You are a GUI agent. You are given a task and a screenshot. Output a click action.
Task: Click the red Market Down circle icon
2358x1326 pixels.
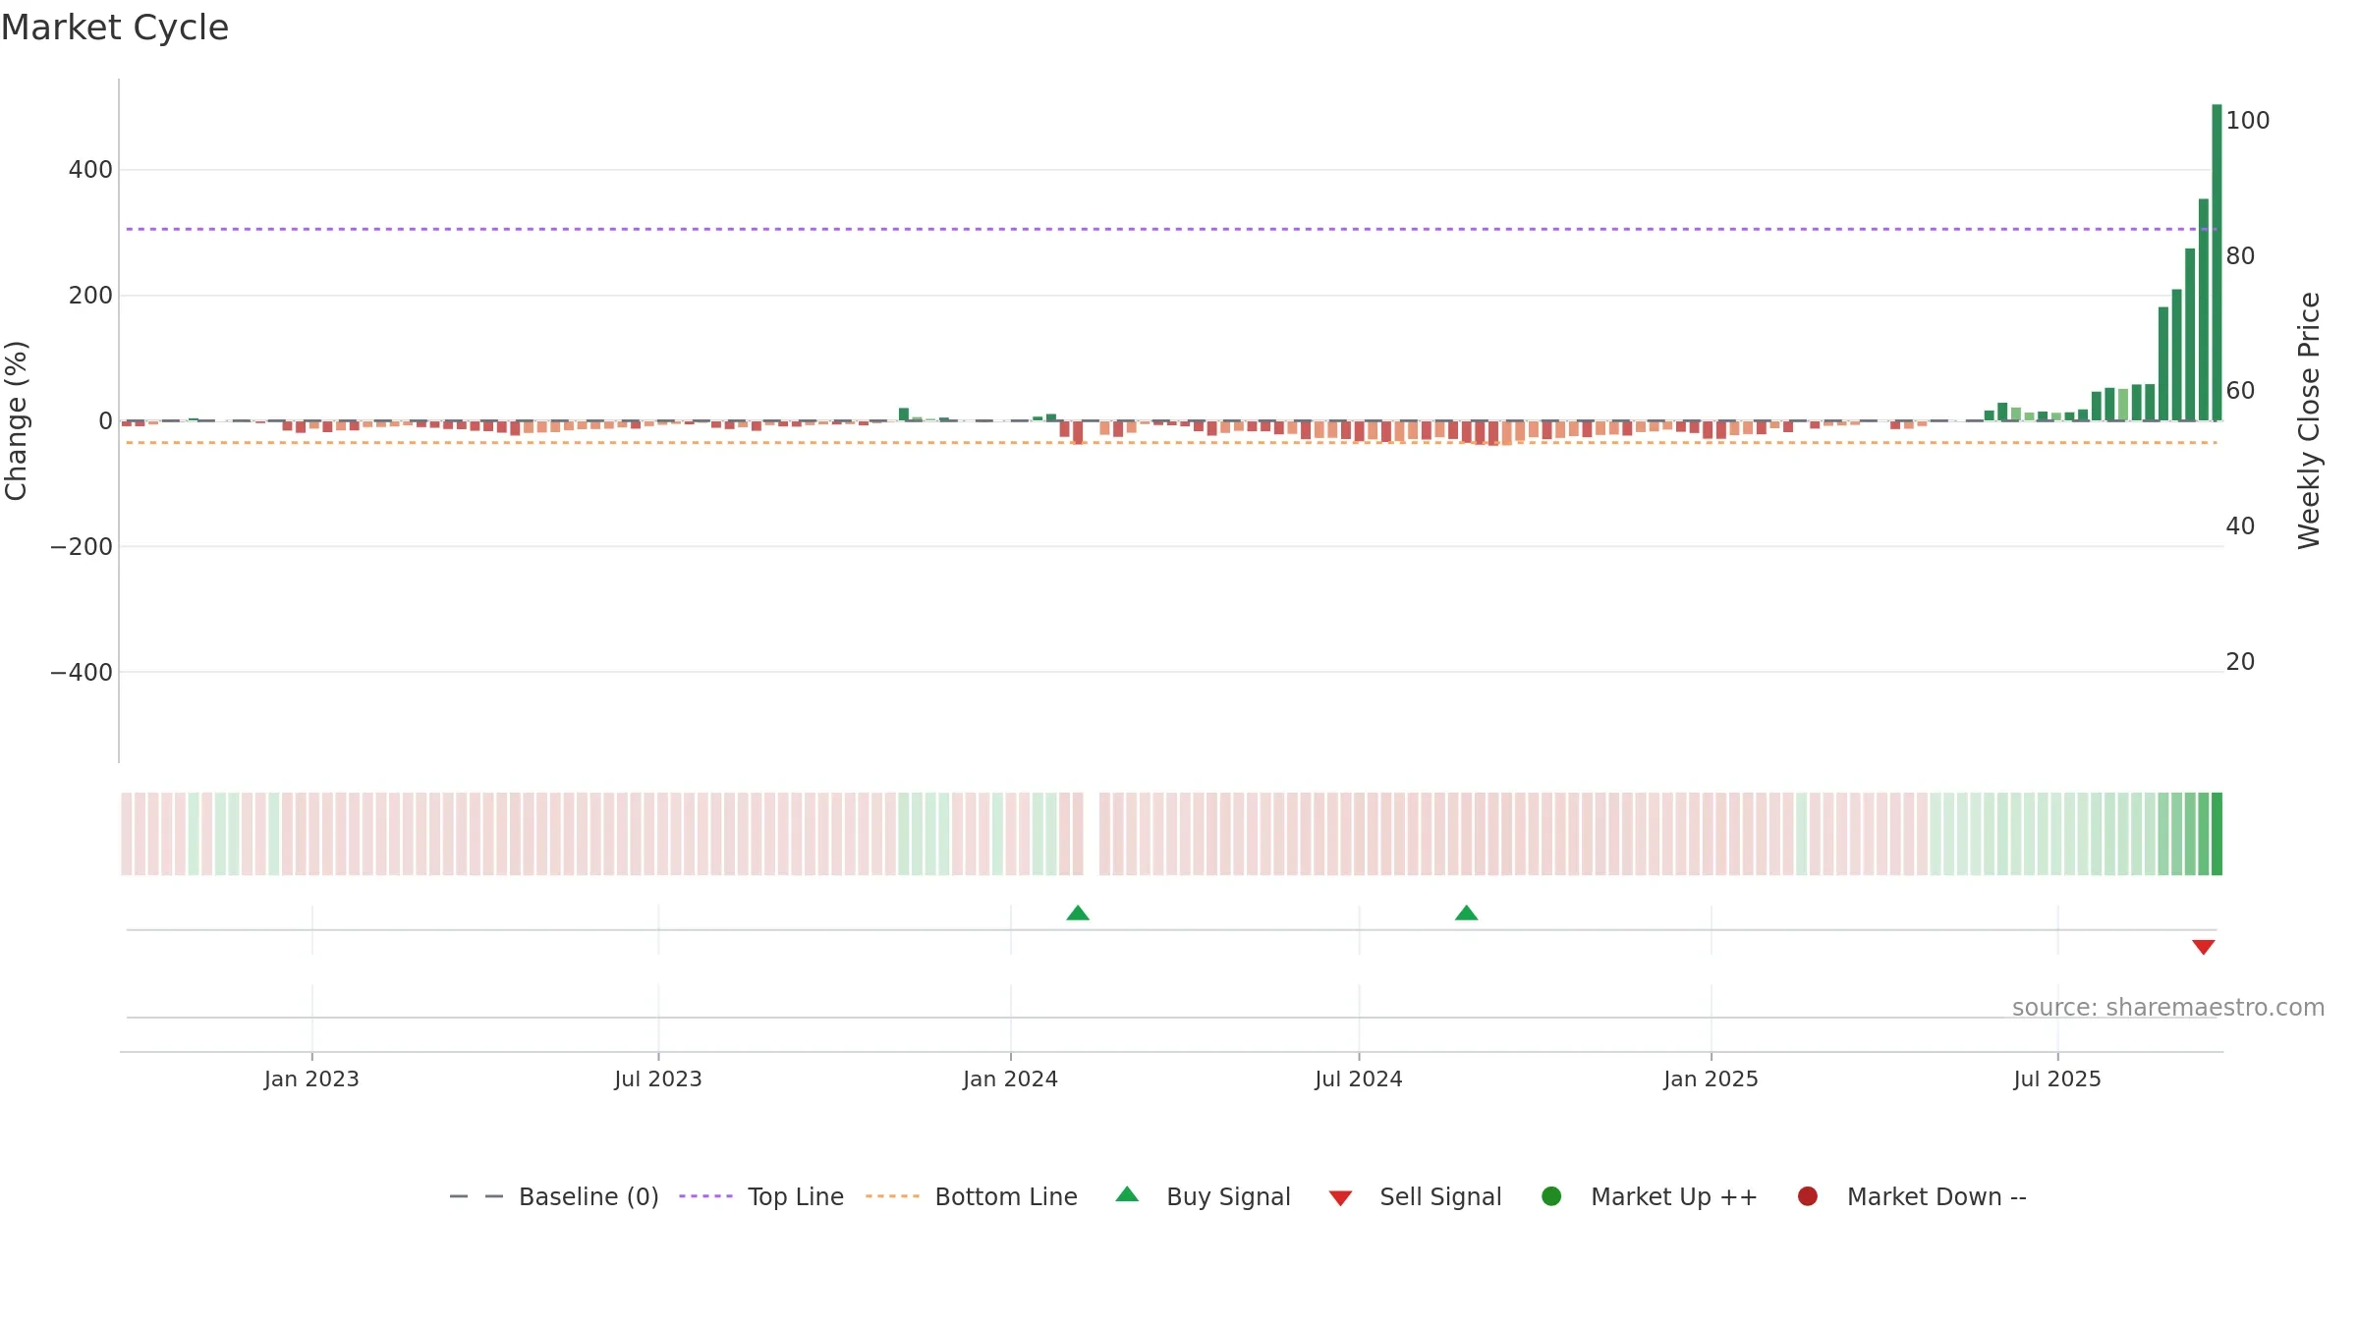(x=1807, y=1196)
